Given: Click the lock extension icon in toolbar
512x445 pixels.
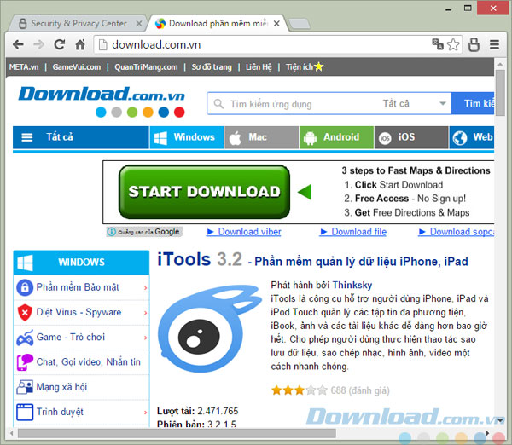Looking at the screenshot, I should pos(474,43).
